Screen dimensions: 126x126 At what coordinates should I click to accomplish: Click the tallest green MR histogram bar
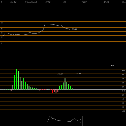(16, 79)
